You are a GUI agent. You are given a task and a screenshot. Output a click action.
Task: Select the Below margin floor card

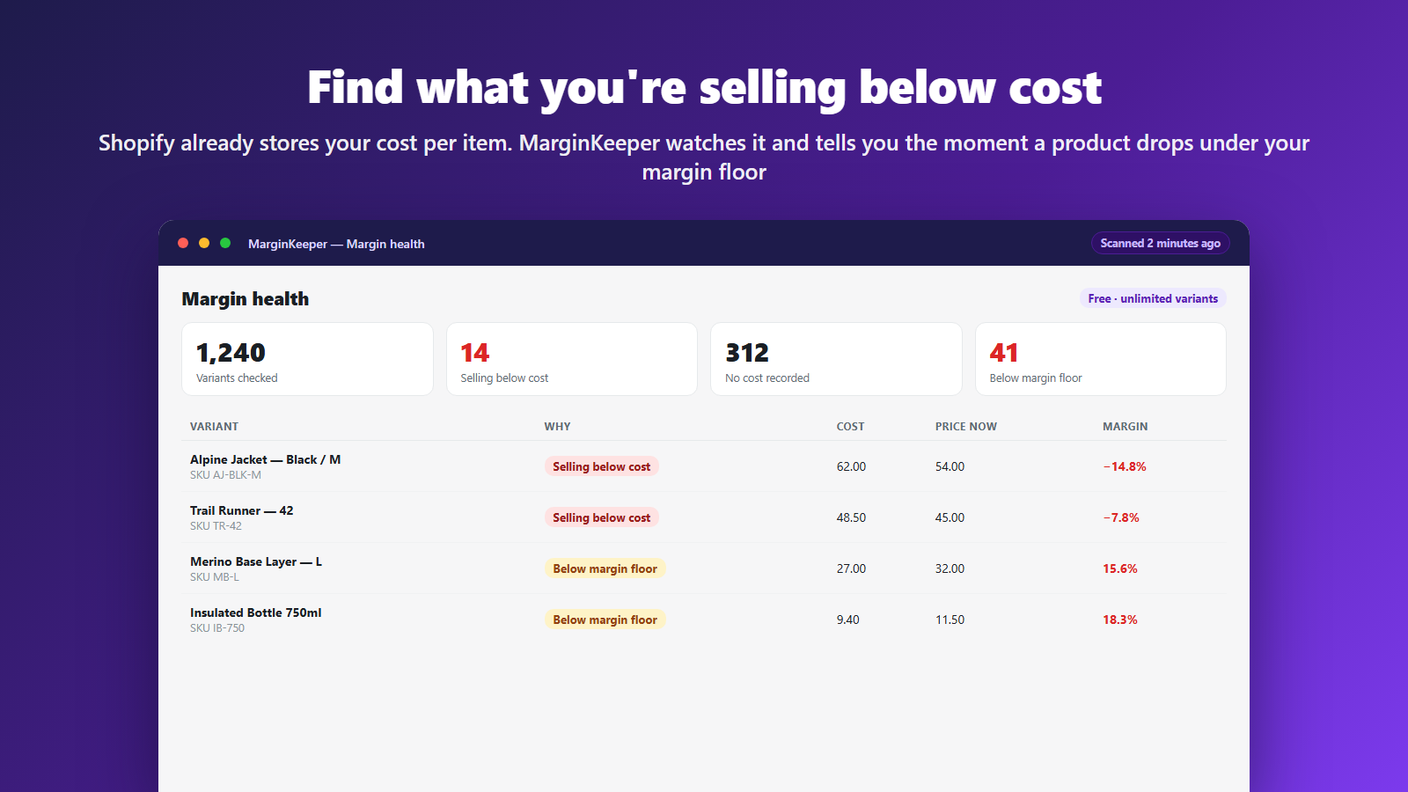pos(1101,359)
